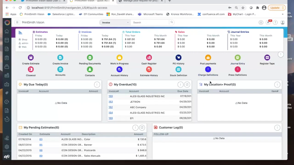Open notifications bell icon
Image resolution: width=294 pixels, height=165 pixels.
pos(268,23)
